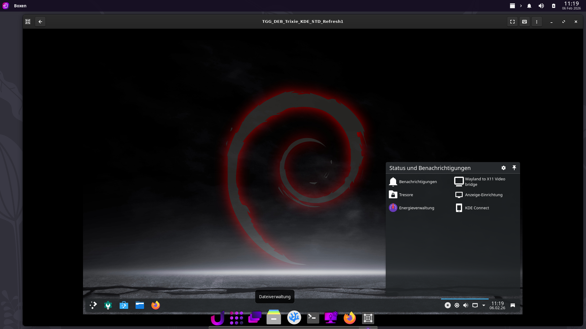Open the guest KDE application launcher
The image size is (586, 329).
pos(93,305)
